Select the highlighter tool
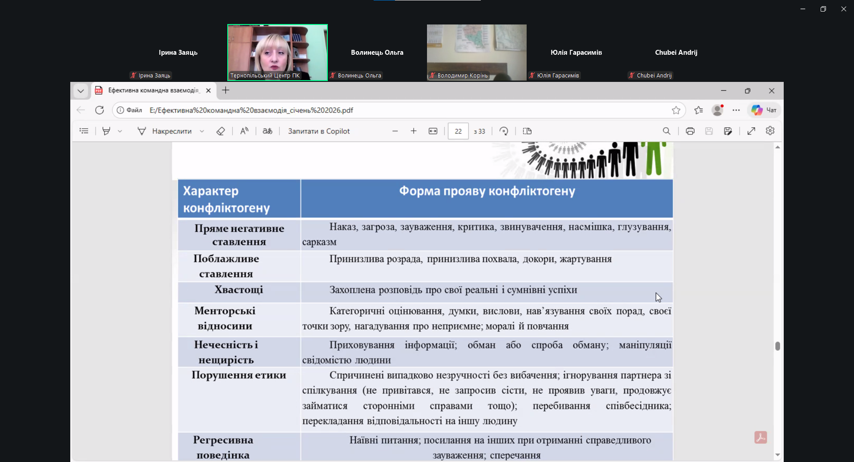854x462 pixels. click(x=106, y=131)
